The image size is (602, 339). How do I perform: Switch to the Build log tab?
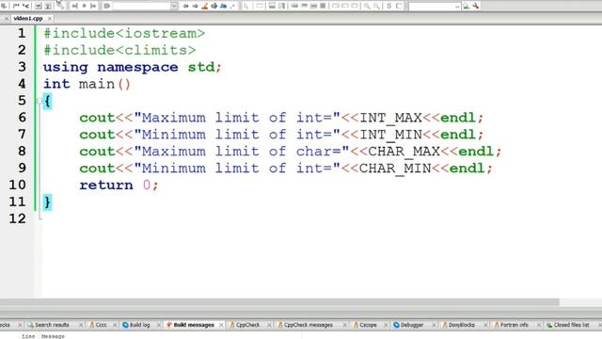(x=139, y=325)
